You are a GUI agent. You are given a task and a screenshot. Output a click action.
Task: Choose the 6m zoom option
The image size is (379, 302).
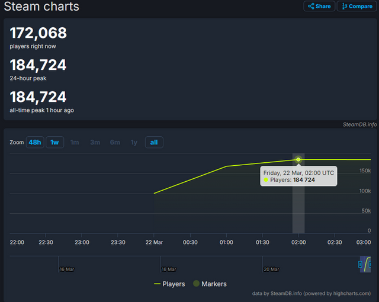coord(115,142)
